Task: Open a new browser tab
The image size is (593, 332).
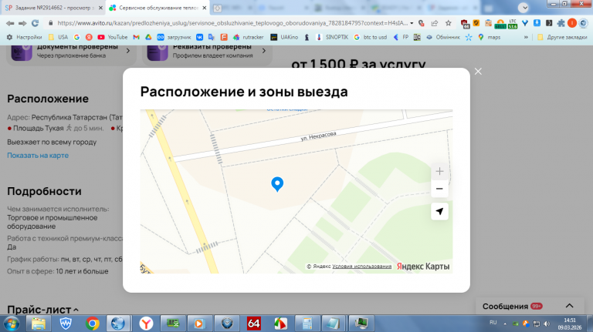Action: pyautogui.click(x=217, y=8)
